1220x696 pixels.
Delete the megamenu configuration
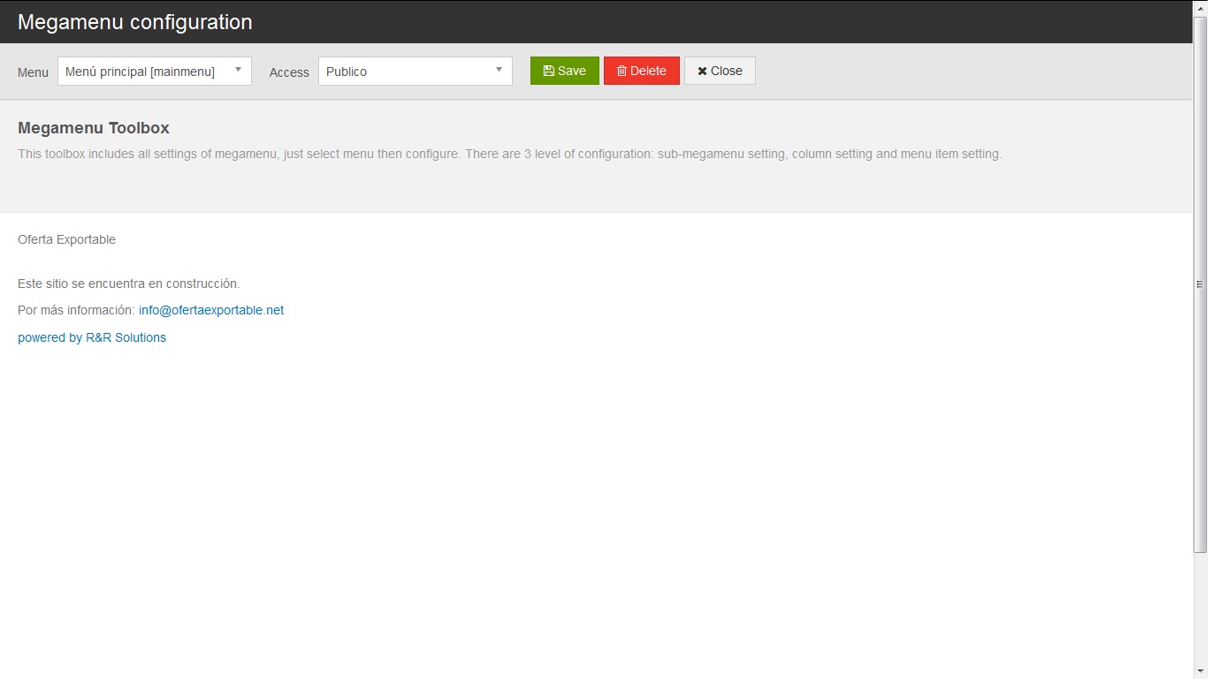[642, 71]
